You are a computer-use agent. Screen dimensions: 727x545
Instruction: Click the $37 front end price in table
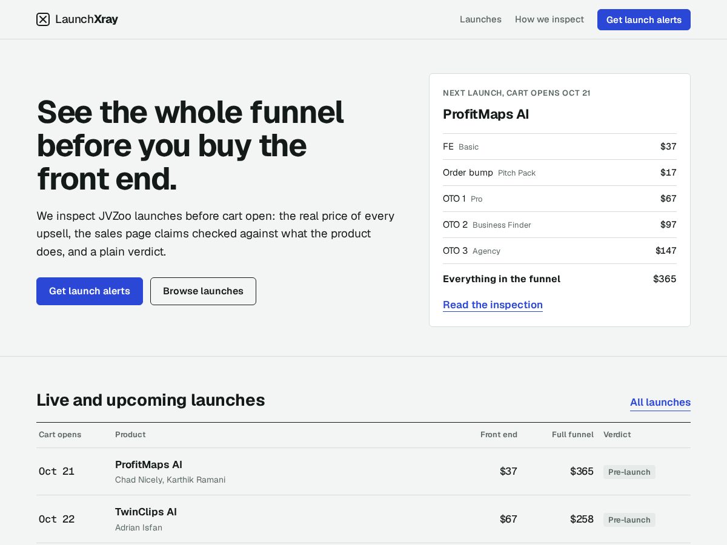[x=508, y=471]
